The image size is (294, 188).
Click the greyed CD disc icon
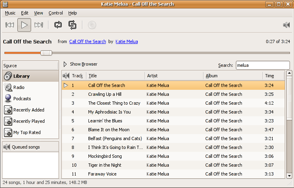coord(92,25)
